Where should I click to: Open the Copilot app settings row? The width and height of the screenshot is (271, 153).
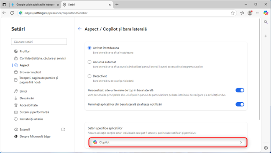(x=168, y=142)
